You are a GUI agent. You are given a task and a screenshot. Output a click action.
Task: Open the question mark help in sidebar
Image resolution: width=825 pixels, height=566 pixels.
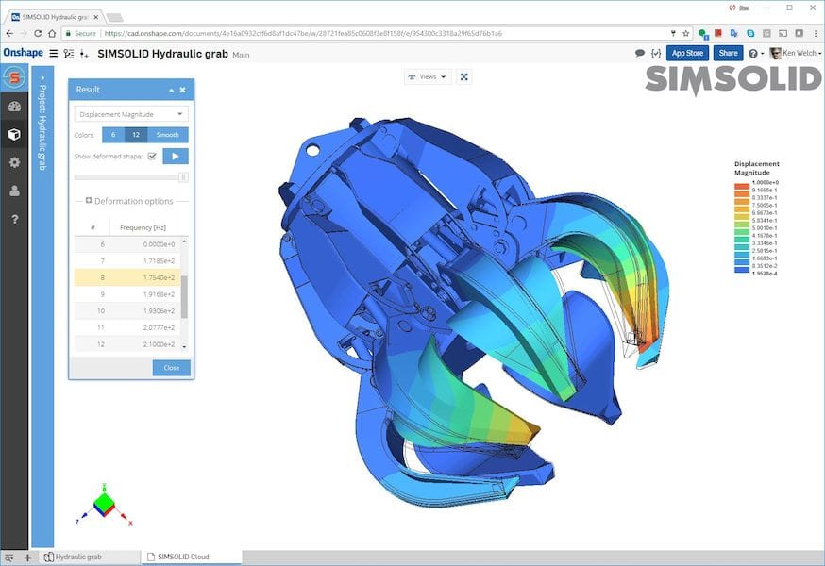pos(14,219)
